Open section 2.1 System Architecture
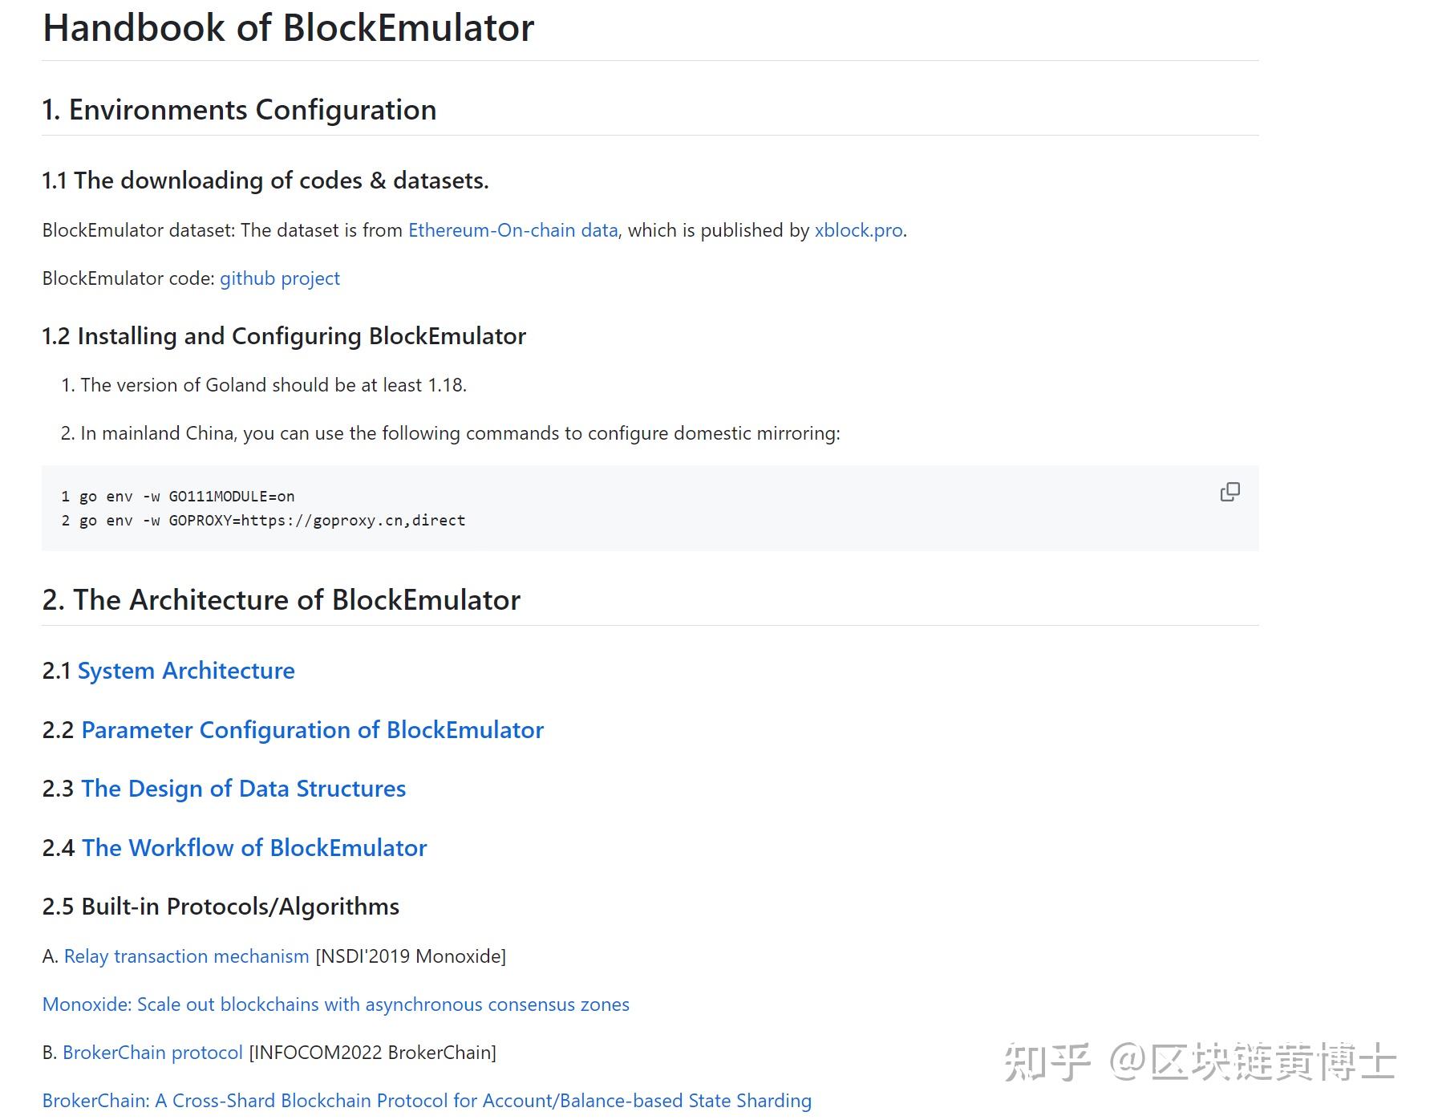 pos(186,671)
